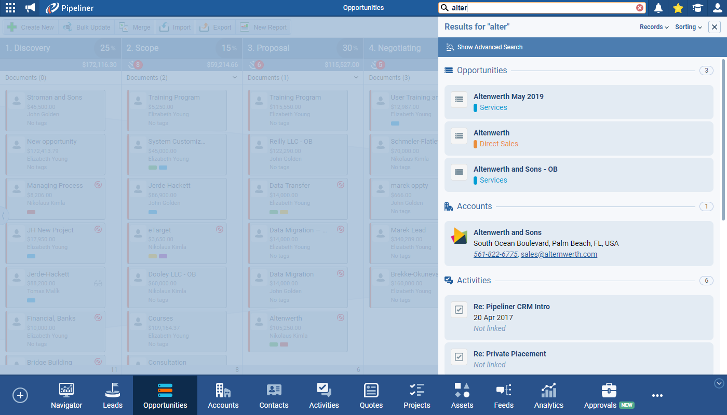Screen dimensions: 727x415
Task: Open the notifications bell
Action: pyautogui.click(x=658, y=8)
